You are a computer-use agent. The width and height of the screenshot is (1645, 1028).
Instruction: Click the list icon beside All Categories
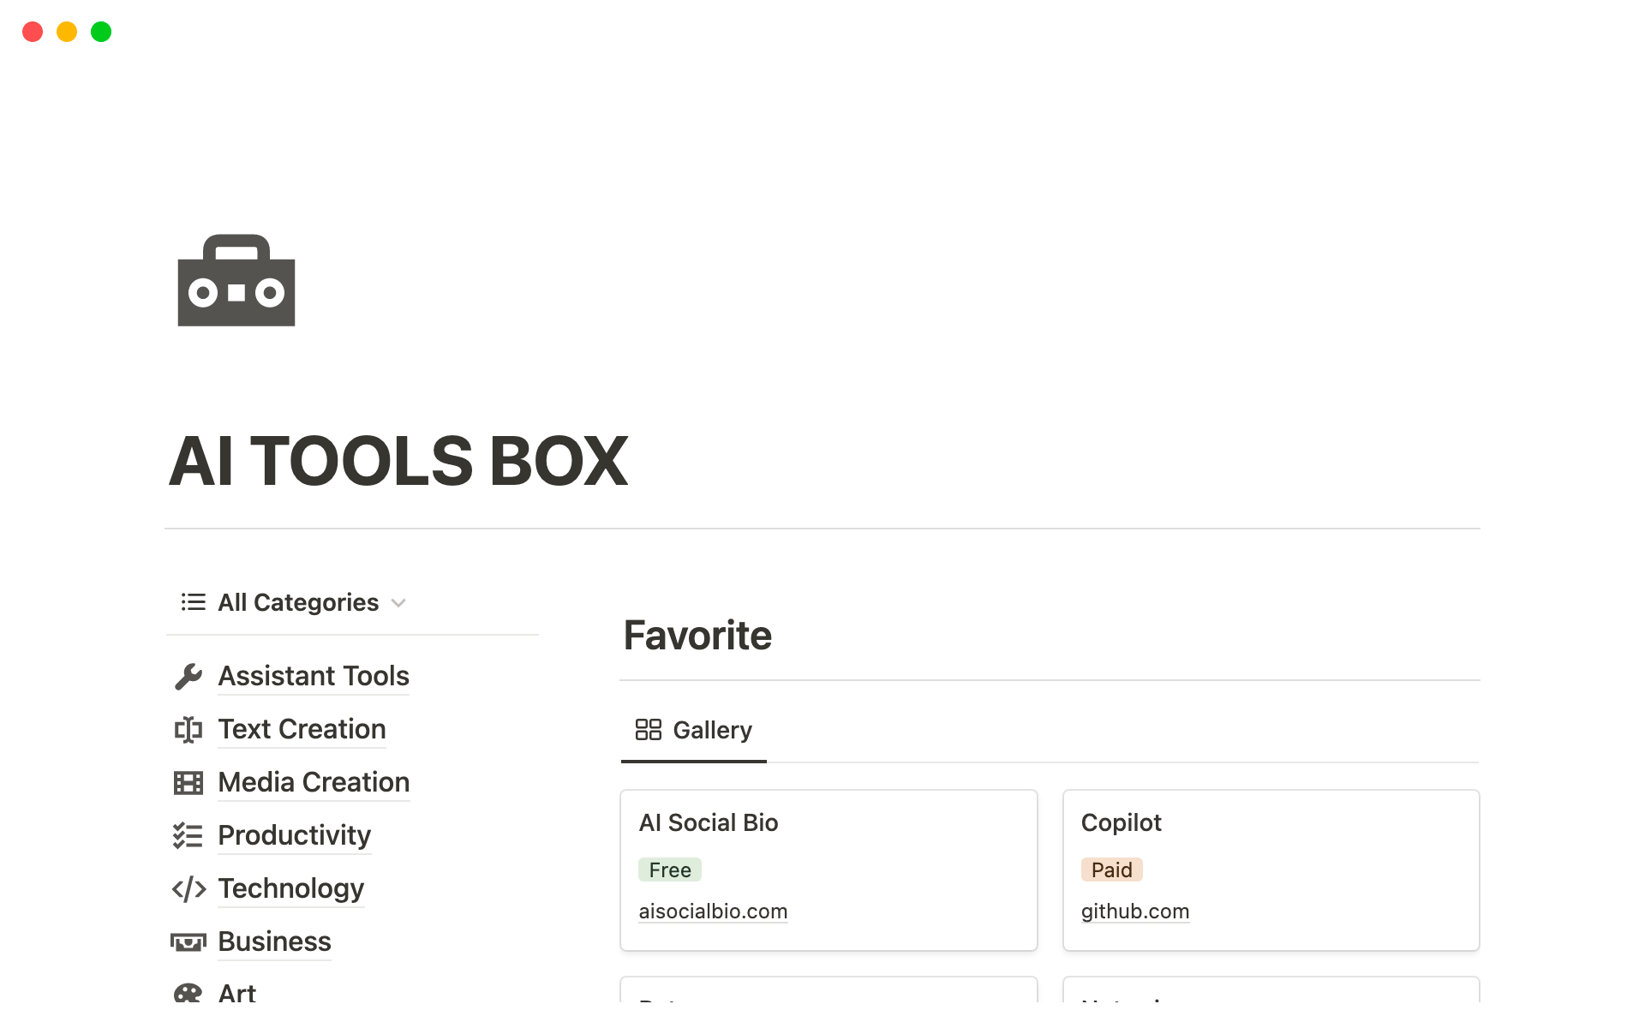(x=193, y=602)
